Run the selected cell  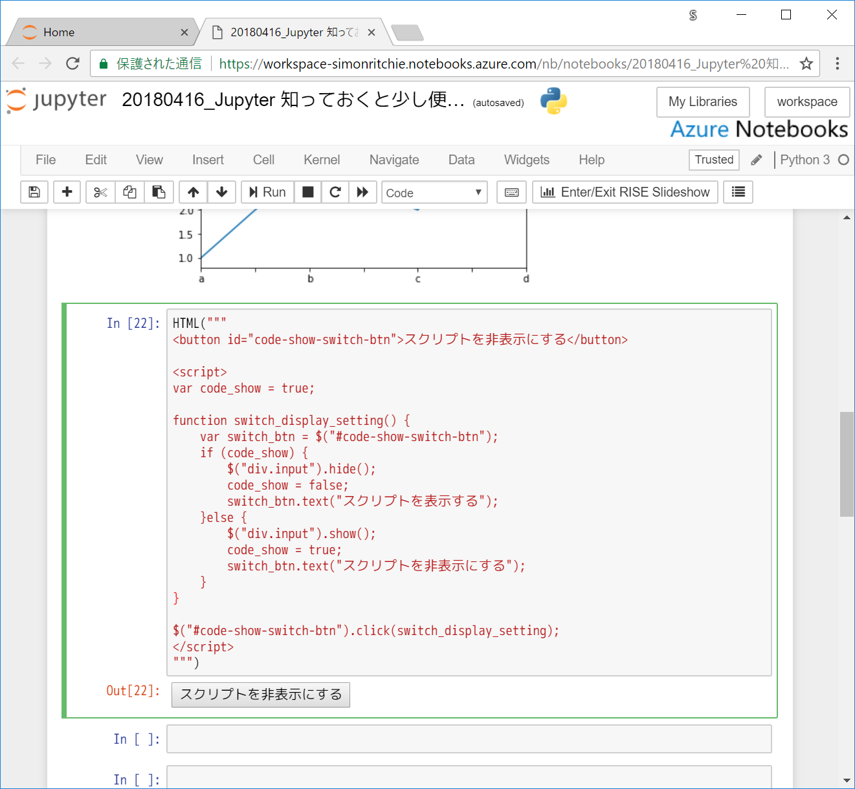coord(267,192)
